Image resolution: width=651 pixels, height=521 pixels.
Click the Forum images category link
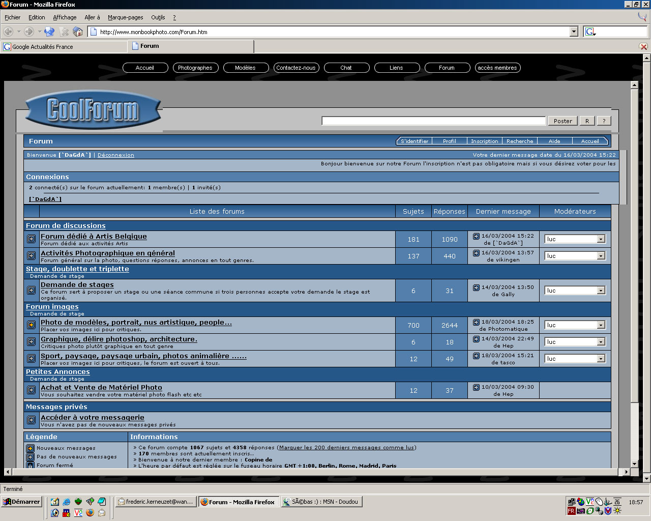click(52, 306)
